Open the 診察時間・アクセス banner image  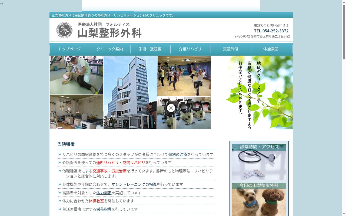(259, 162)
